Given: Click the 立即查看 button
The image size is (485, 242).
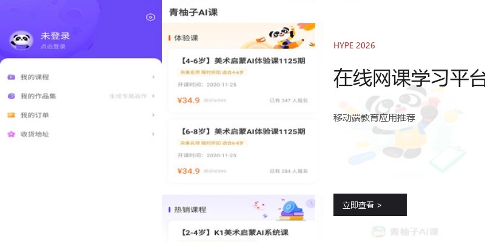Looking at the screenshot, I should pos(370,204).
